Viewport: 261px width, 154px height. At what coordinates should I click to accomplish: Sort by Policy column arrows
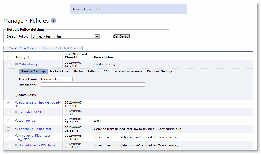pyautogui.click(x=28, y=57)
